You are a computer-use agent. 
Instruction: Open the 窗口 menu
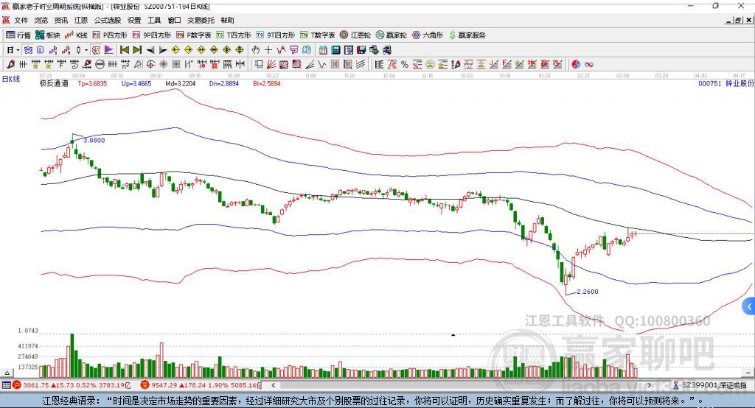click(174, 20)
